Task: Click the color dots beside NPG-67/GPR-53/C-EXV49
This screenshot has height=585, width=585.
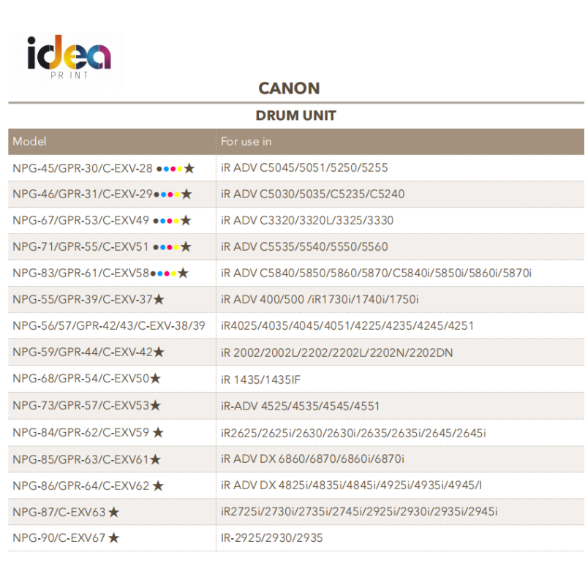Action: pos(166,221)
